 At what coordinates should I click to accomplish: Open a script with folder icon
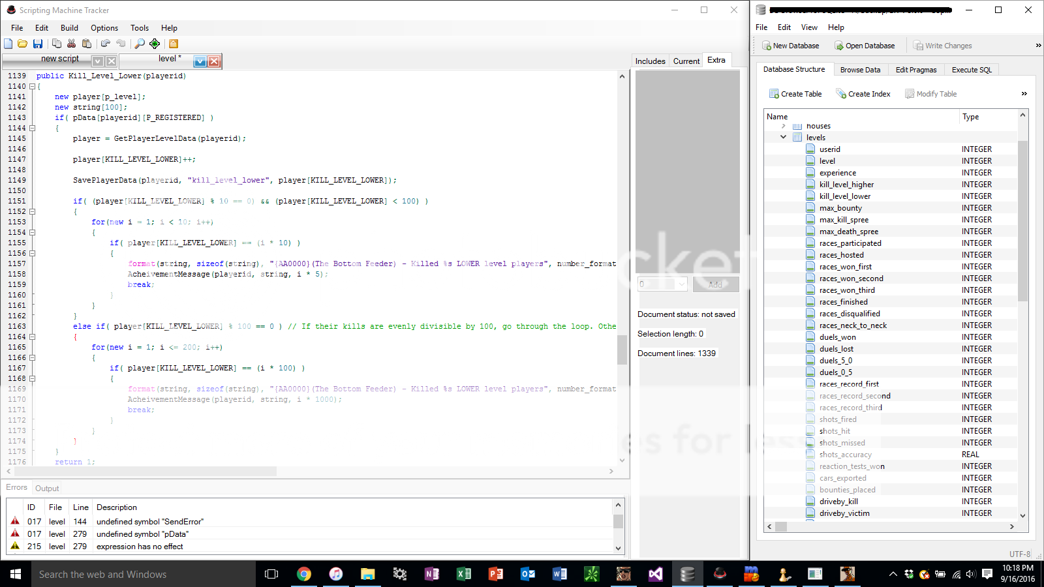[x=23, y=44]
